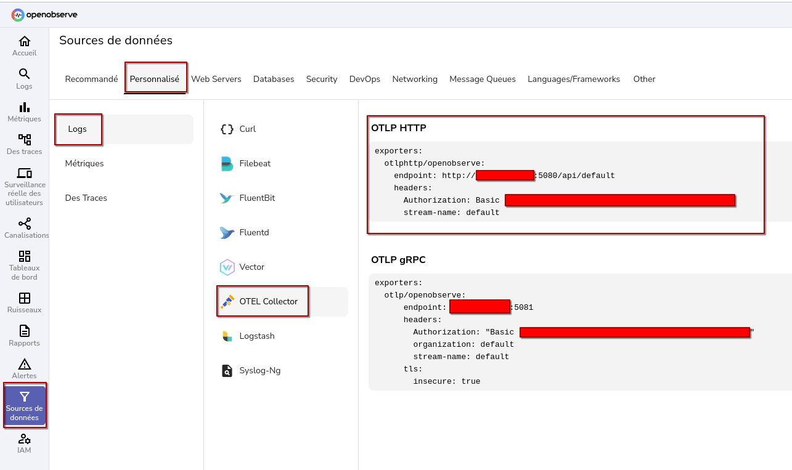Choose Logstash from the source list
This screenshot has height=470, width=792.
pyautogui.click(x=256, y=336)
